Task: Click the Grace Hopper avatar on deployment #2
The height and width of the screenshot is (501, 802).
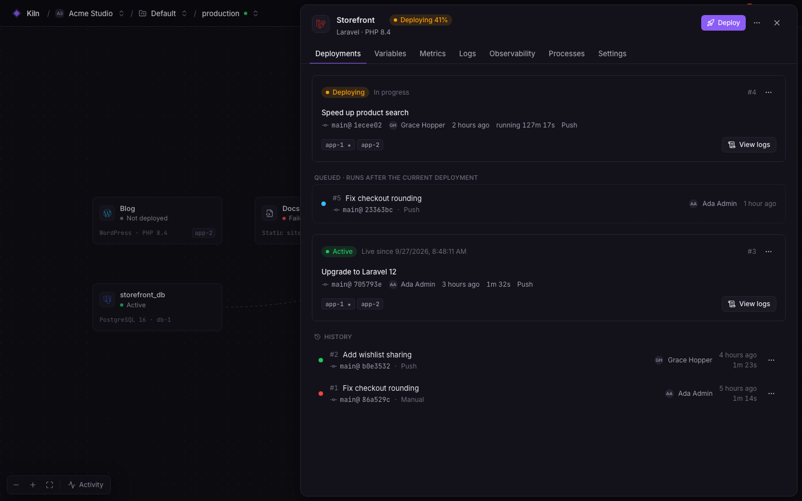Action: [x=659, y=360]
